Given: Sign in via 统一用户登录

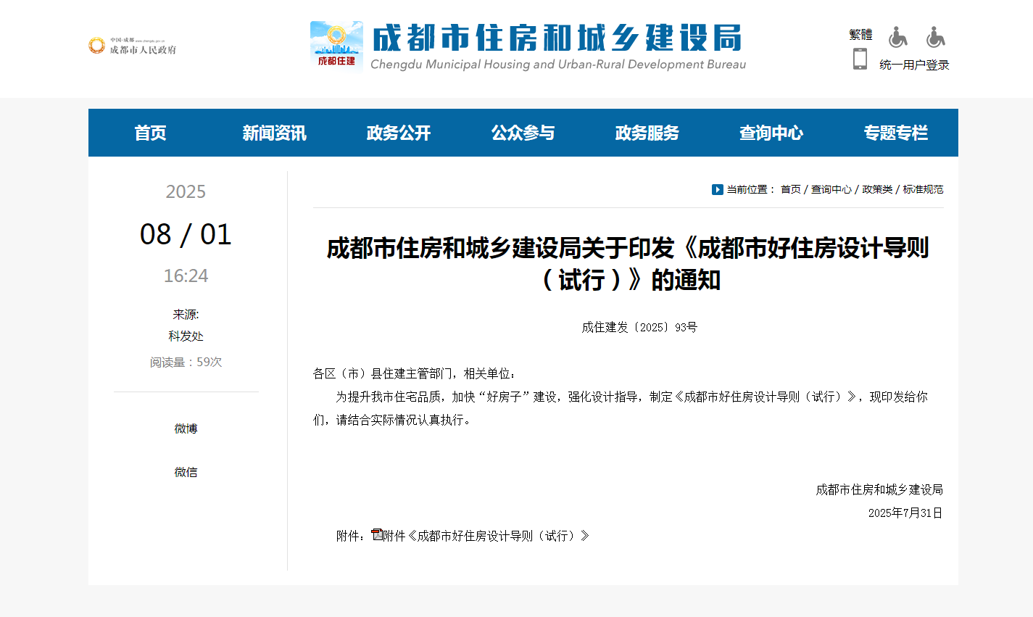Looking at the screenshot, I should [915, 64].
